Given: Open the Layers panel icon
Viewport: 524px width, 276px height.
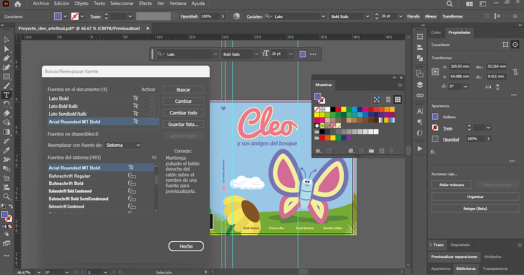Looking at the screenshot, I should tap(420, 84).
